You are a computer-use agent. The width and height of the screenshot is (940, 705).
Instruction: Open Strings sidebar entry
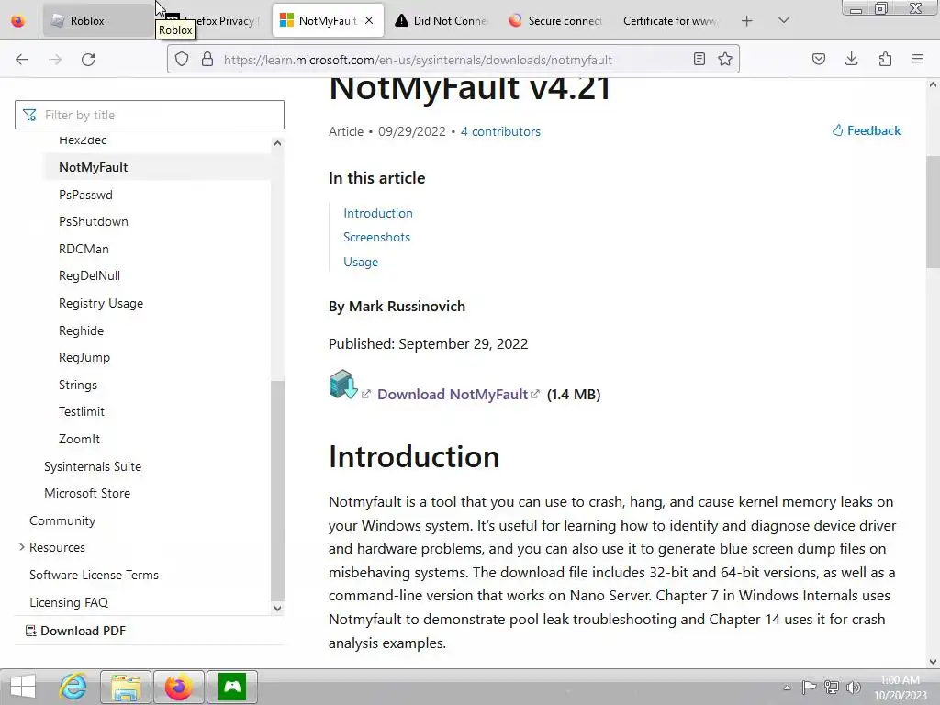tap(78, 385)
